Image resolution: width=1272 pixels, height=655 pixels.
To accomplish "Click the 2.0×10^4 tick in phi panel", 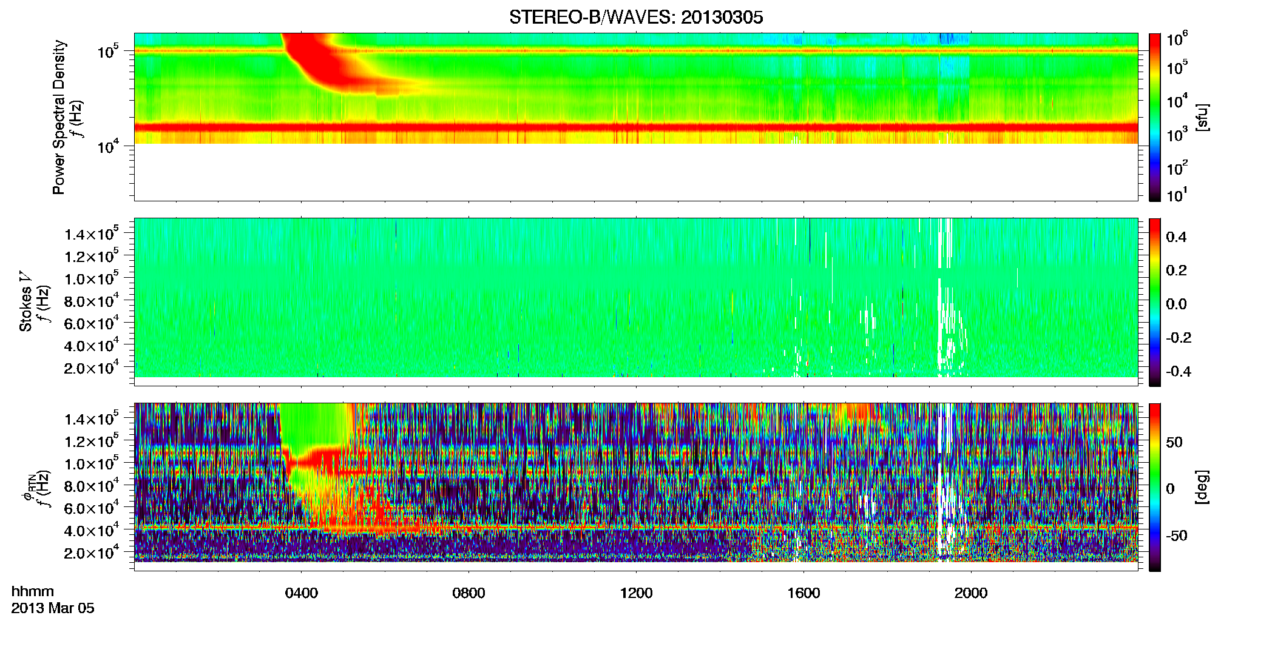I will point(91,553).
